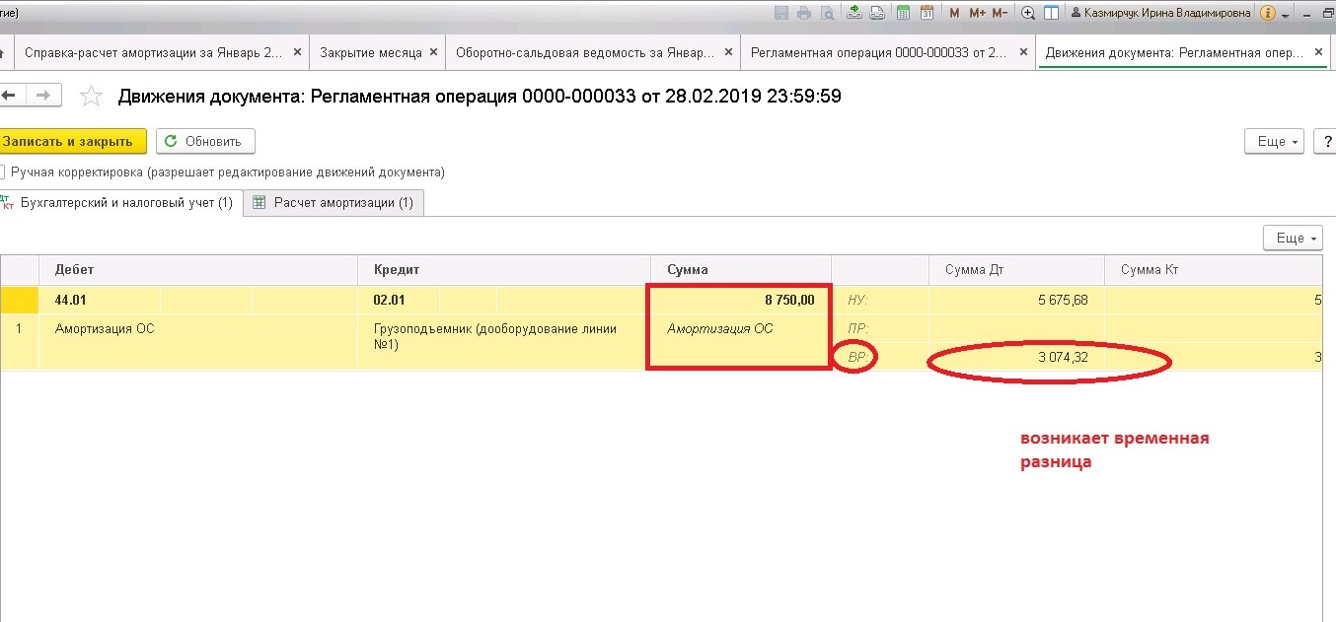Click the printer icon in top toolbar
Screen dimensions: 1336x622
coord(804,13)
